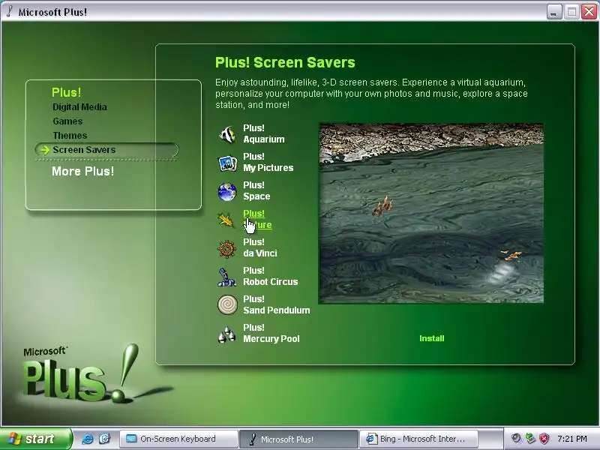Click the second Quick Launch icon
The image size is (600, 450).
[104, 439]
